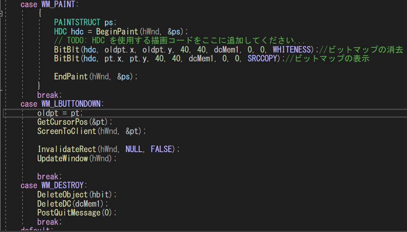Viewport: 407px width, 232px height.
Task: Click the EndPaint function call
Action: [71, 77]
